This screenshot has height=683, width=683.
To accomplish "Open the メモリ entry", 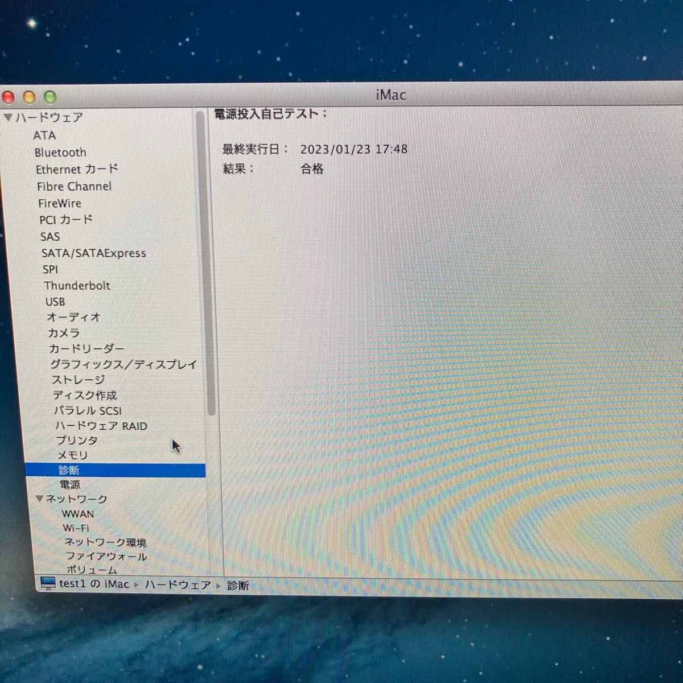I will point(73,455).
